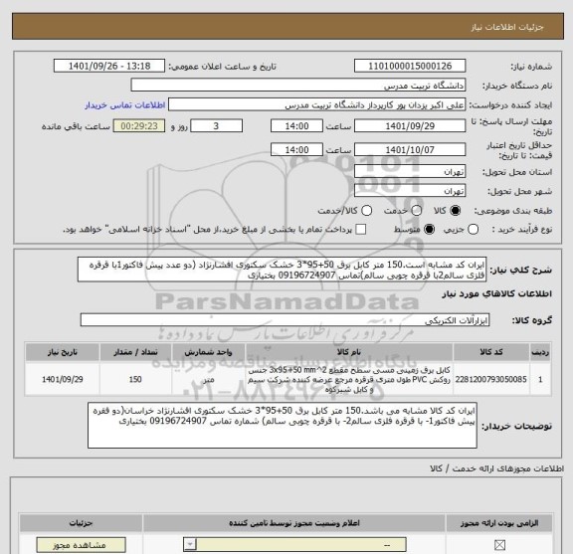Screen dimensions: 573x554
Task: Click the ایجاد کننده درخواست field
Action: pyautogui.click(x=316, y=105)
